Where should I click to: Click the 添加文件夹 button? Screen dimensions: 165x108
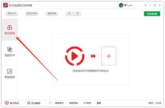coord(32,14)
